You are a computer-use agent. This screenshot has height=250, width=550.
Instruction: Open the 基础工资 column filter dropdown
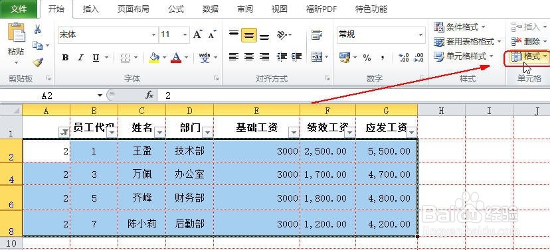294,133
